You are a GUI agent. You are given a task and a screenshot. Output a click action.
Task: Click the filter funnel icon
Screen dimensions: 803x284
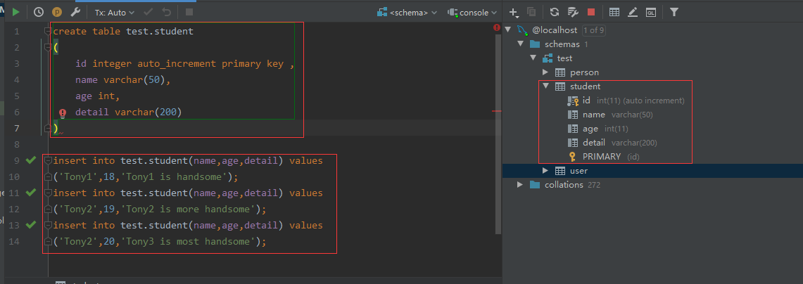[x=674, y=12]
